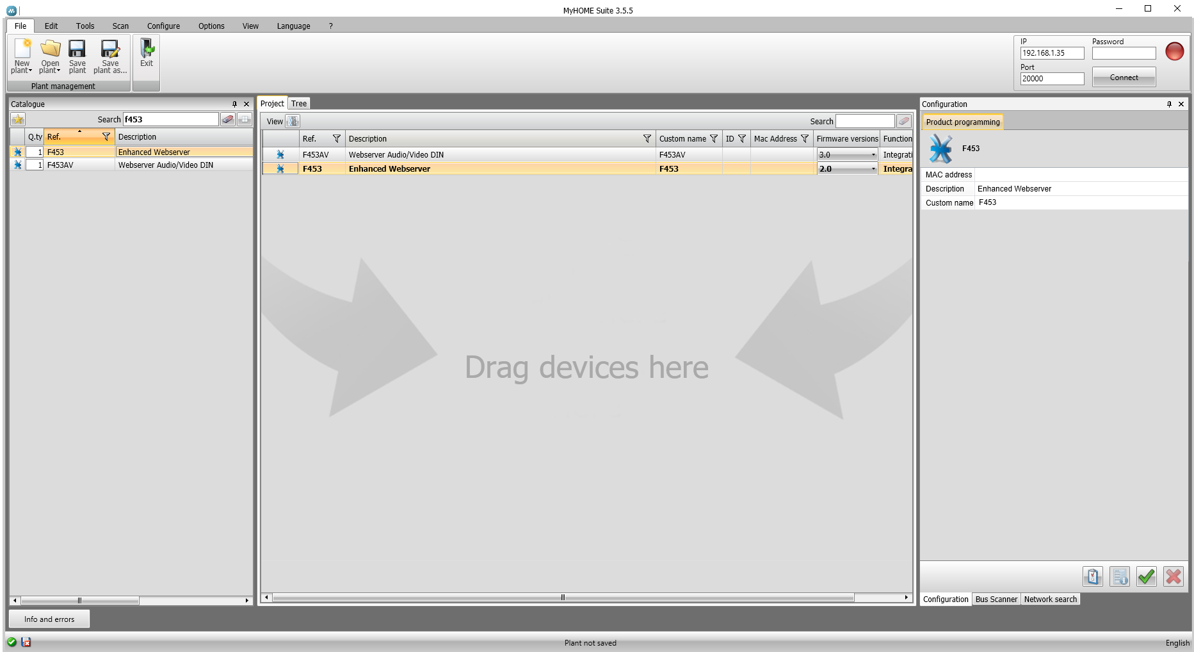Click the Save plant as icon
Screen dimensions: 1194x652
110,50
